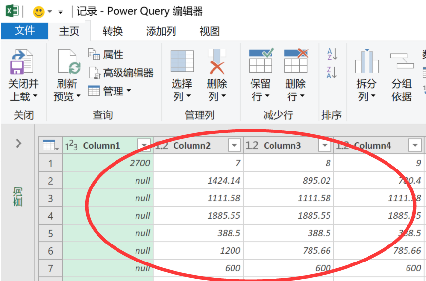This screenshot has height=281, width=426.
Task: Open the filter dropdown on Column1
Action: [x=144, y=145]
